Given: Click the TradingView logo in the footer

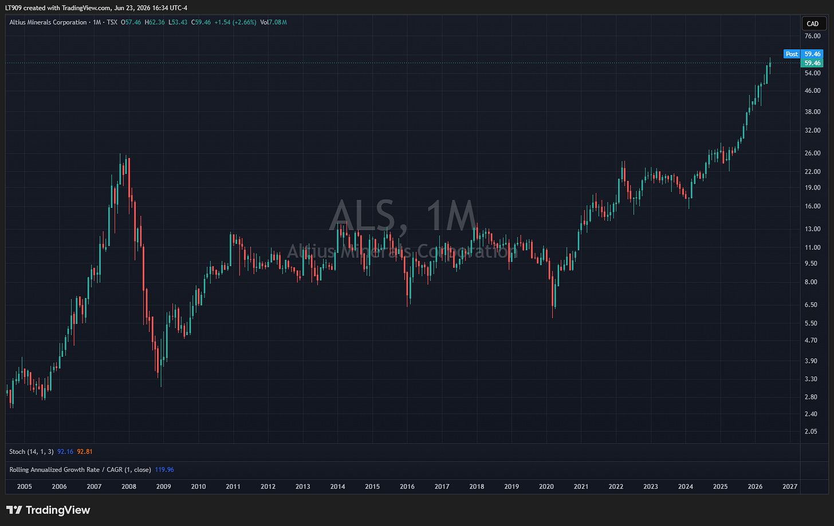Looking at the screenshot, I should coord(48,510).
